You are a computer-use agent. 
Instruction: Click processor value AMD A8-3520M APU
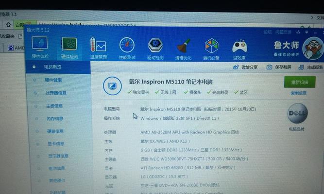190,132
